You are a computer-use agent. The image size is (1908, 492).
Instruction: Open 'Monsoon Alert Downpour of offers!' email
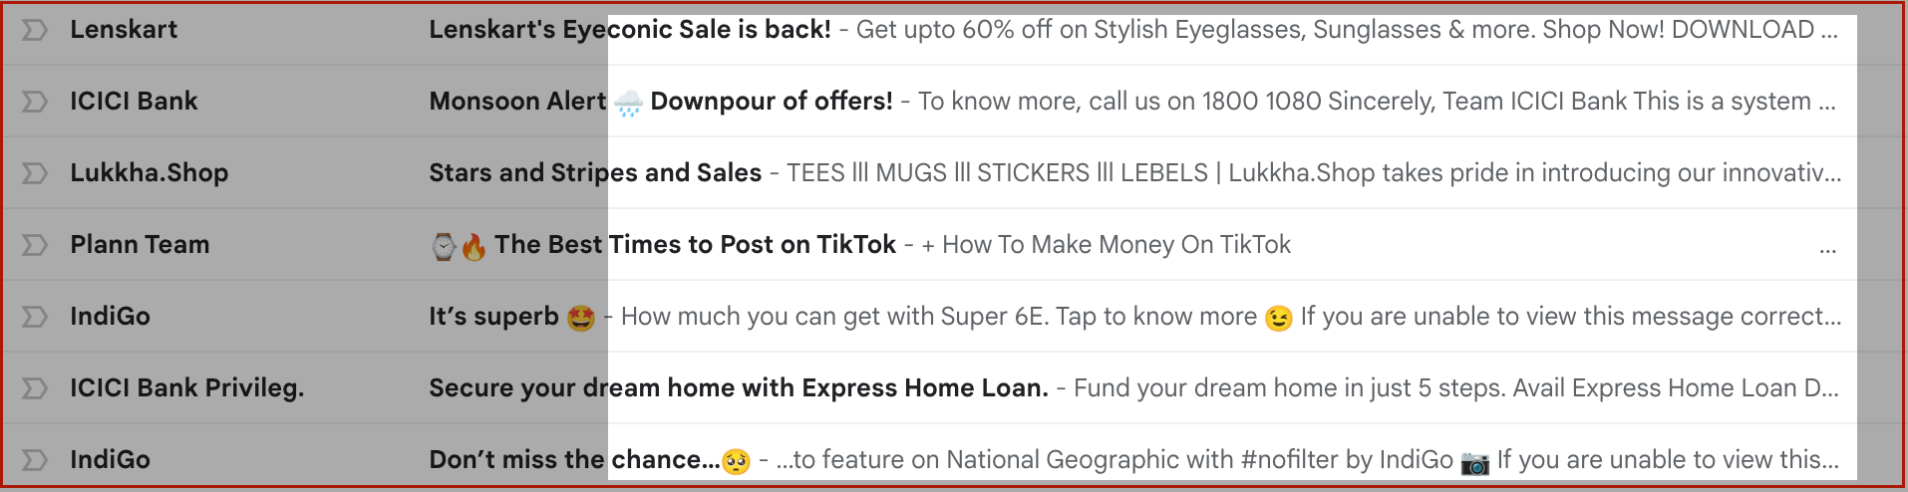661,102
